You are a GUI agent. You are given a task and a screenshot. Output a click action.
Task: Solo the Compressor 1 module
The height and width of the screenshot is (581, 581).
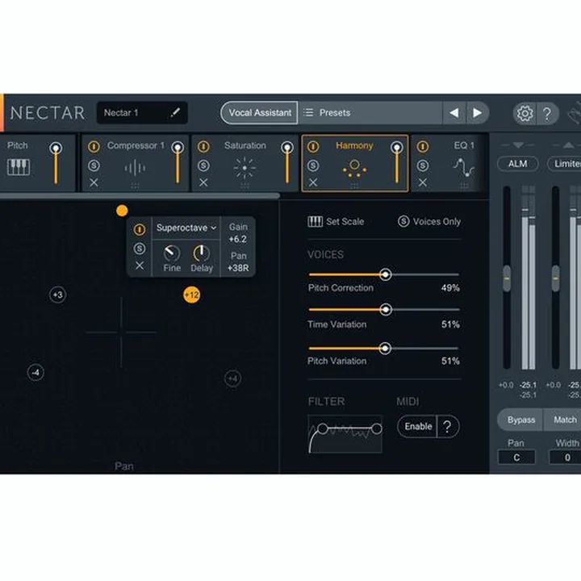point(94,165)
